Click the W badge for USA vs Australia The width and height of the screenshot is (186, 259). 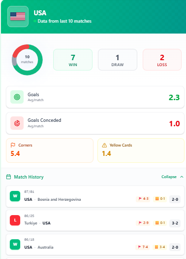15,244
